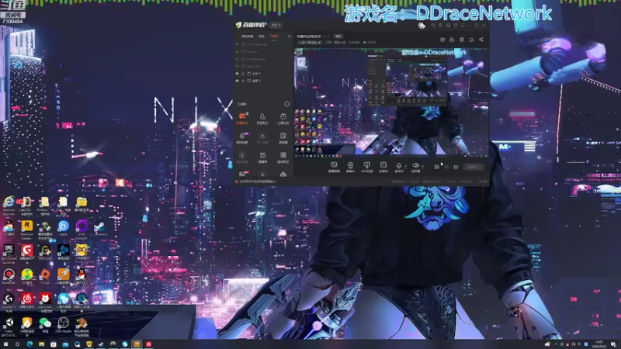Toggle speaker volume in streaming control bar
Viewport: 621px width, 349px height.
(x=415, y=167)
